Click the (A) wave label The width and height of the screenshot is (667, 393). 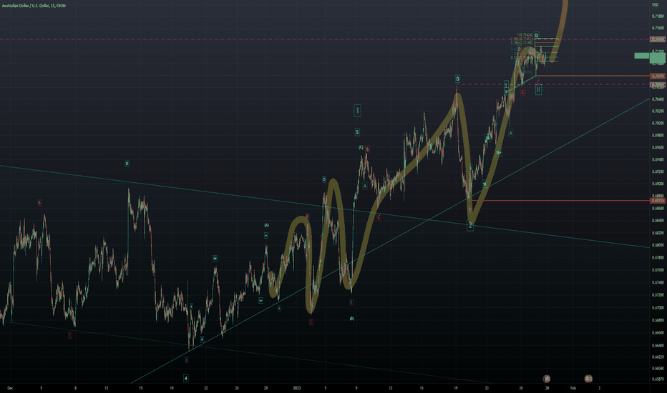coord(267,225)
